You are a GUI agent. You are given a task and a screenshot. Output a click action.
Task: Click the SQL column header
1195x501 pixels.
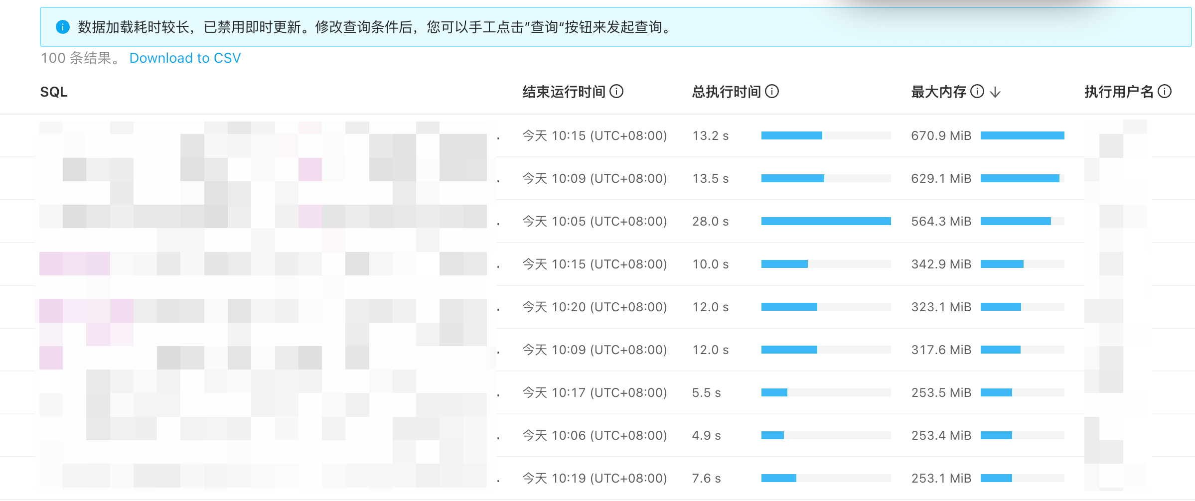pyautogui.click(x=54, y=92)
